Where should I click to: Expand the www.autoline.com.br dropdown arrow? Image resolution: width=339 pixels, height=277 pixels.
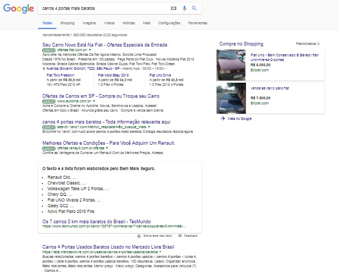tap(94, 101)
